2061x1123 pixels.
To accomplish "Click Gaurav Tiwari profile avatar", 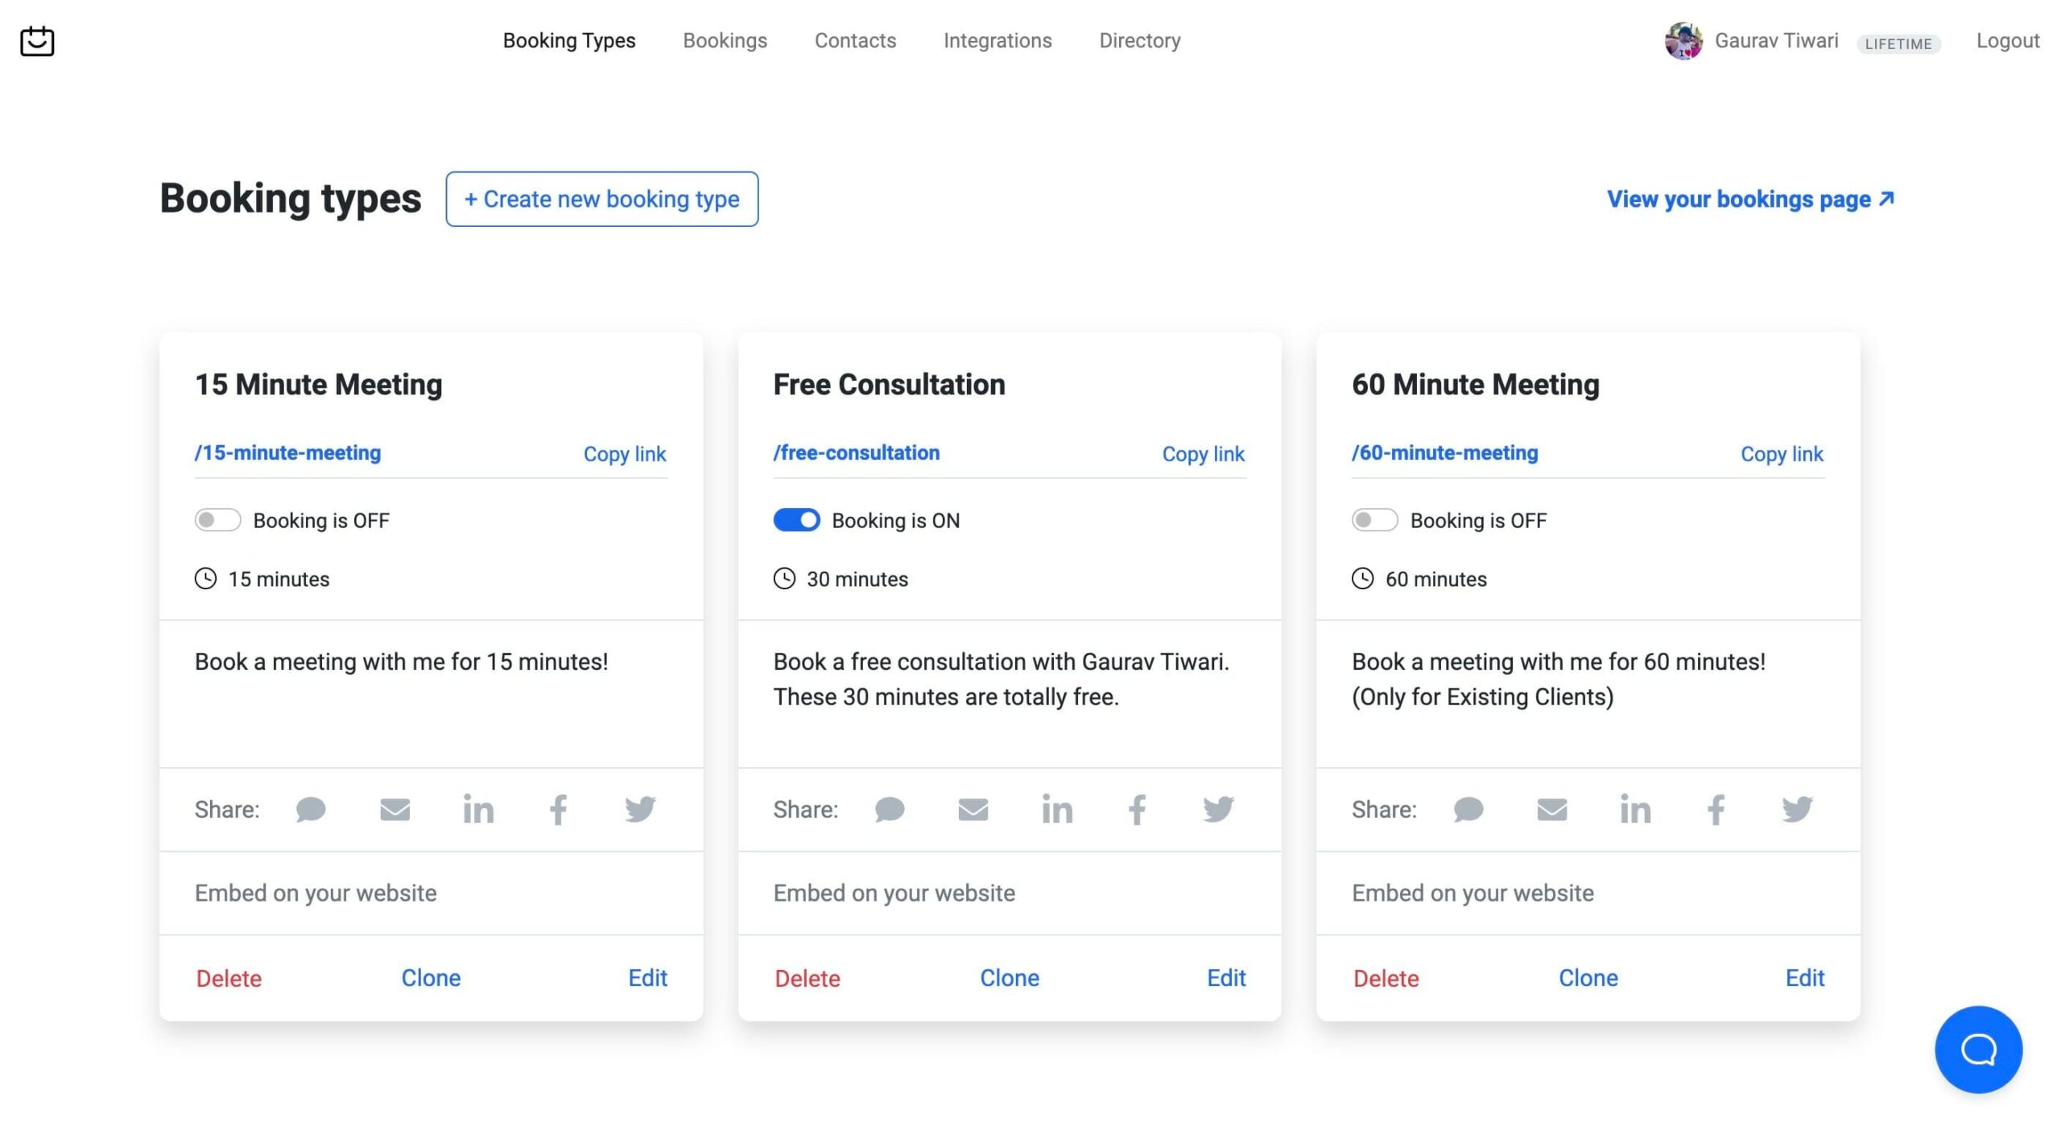I will [1683, 41].
